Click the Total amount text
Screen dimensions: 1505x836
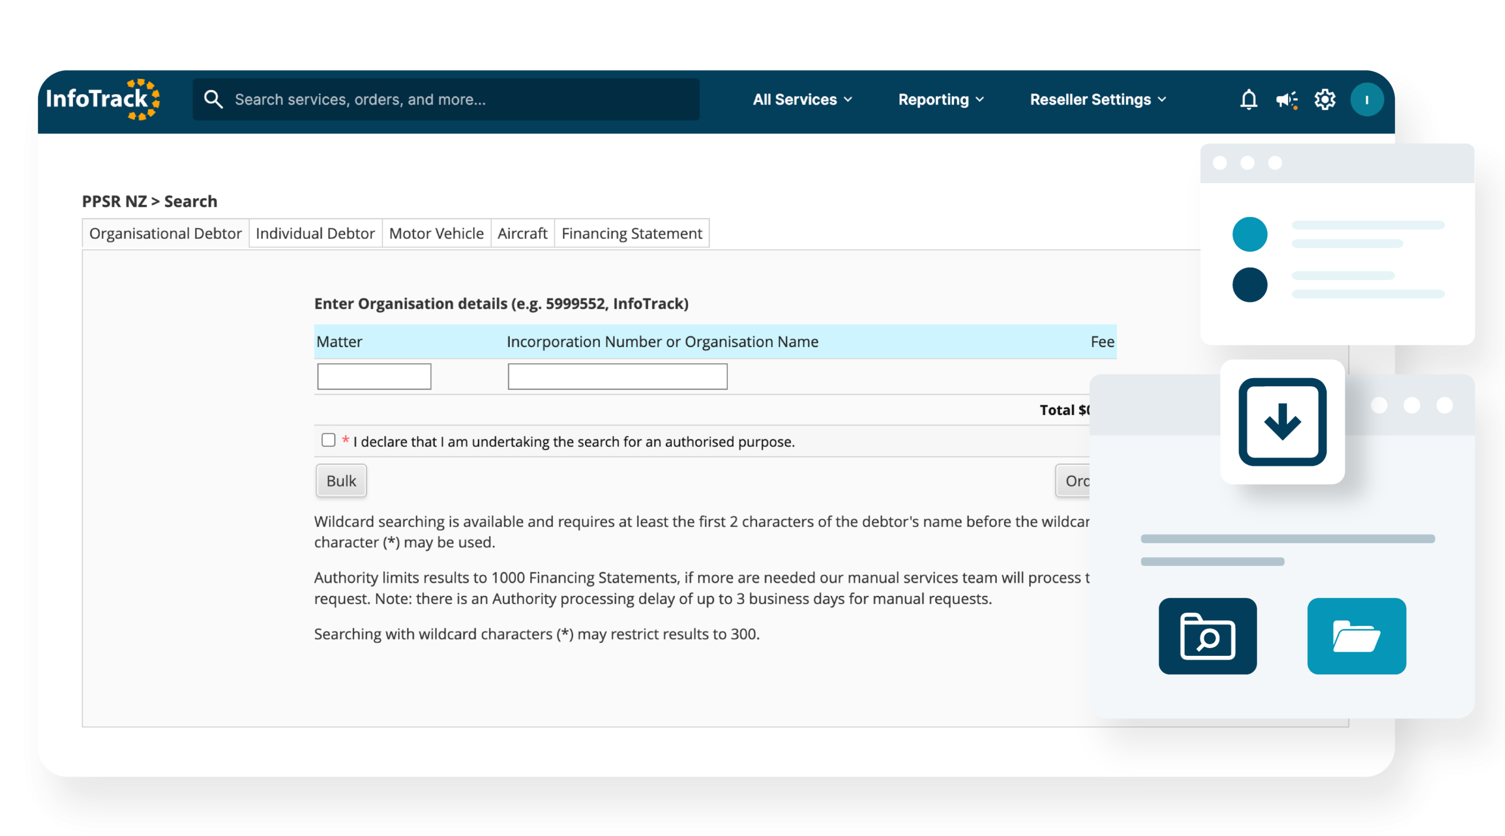point(1064,410)
